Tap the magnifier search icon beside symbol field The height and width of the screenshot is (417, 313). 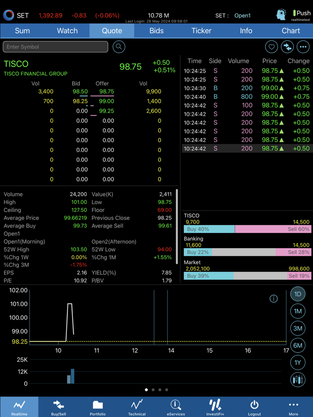click(x=119, y=47)
